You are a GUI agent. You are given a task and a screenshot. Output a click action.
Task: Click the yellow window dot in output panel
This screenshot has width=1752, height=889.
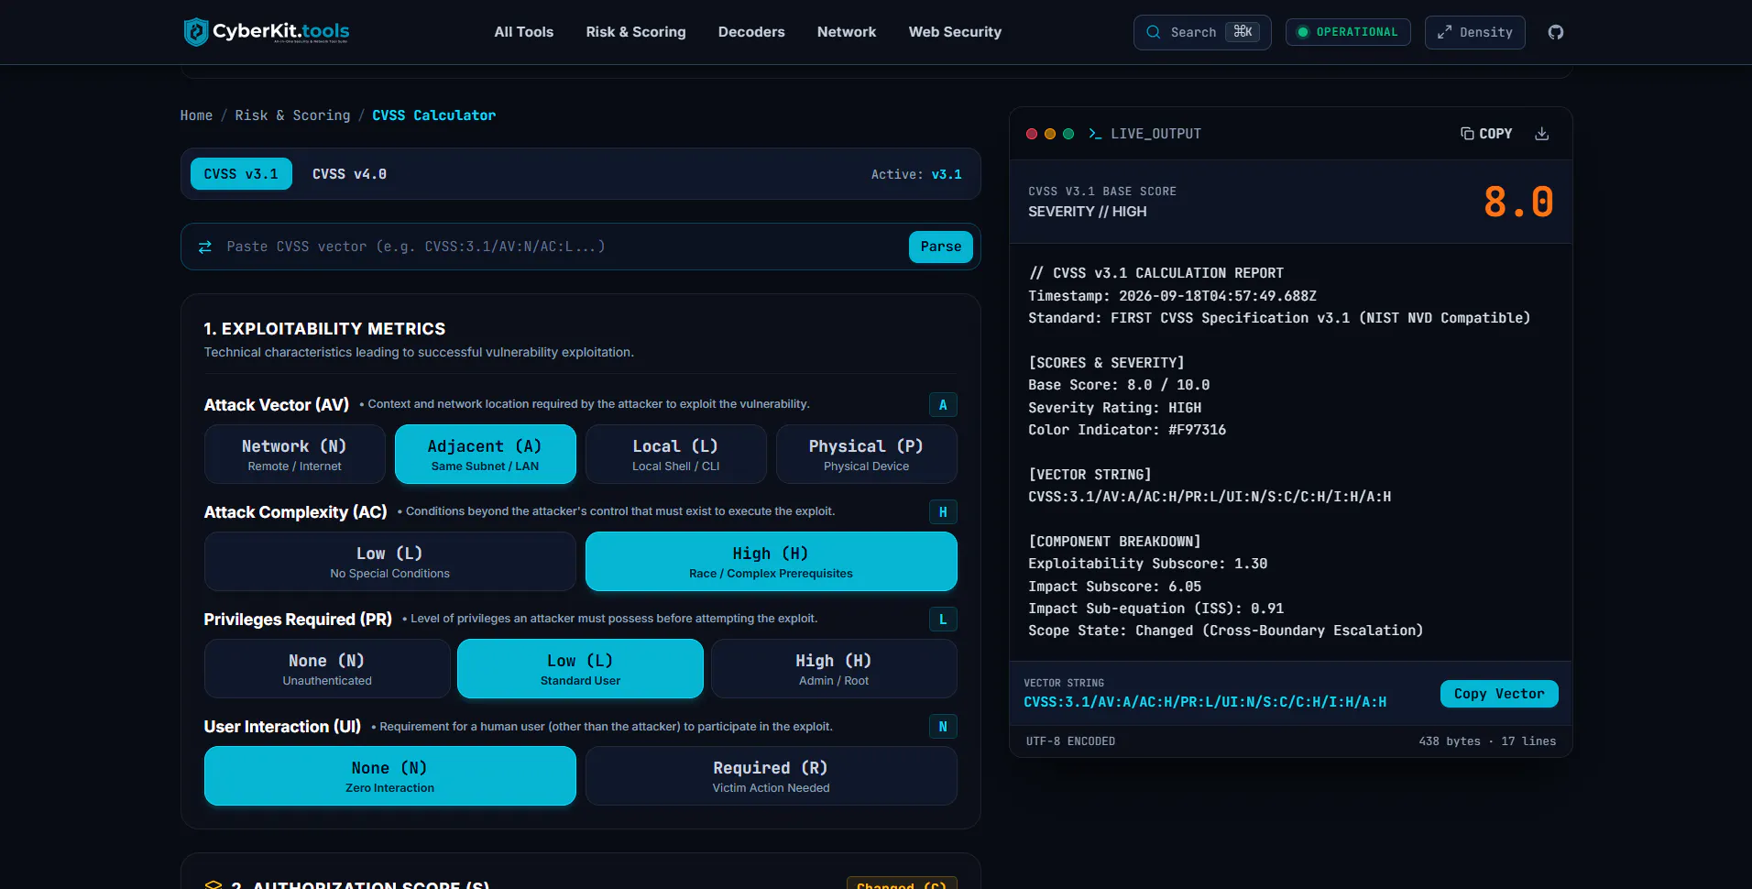click(1050, 134)
